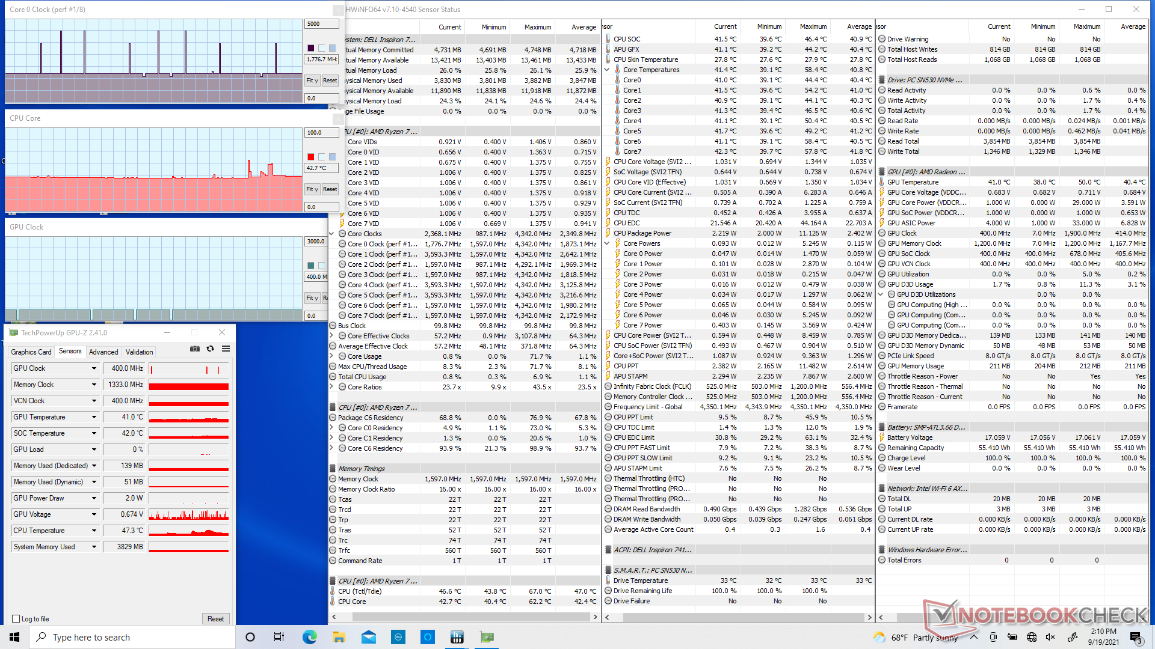The height and width of the screenshot is (649, 1155).
Task: Enable the Log to file checkbox
Action: pyautogui.click(x=16, y=619)
